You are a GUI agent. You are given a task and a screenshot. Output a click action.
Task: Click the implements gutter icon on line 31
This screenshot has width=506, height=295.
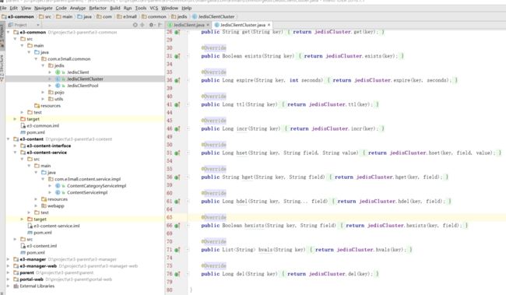pyautogui.click(x=177, y=56)
